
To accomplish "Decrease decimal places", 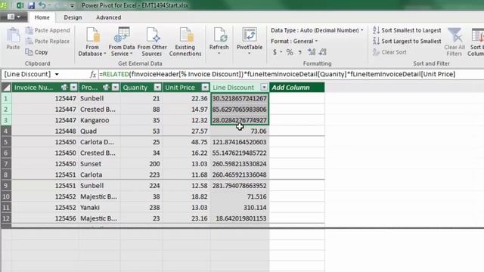I will pyautogui.click(x=323, y=52).
